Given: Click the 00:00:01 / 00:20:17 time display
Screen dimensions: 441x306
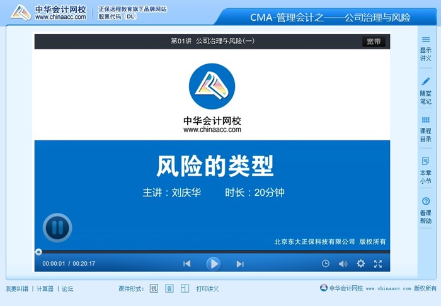Looking at the screenshot, I should click(69, 264).
